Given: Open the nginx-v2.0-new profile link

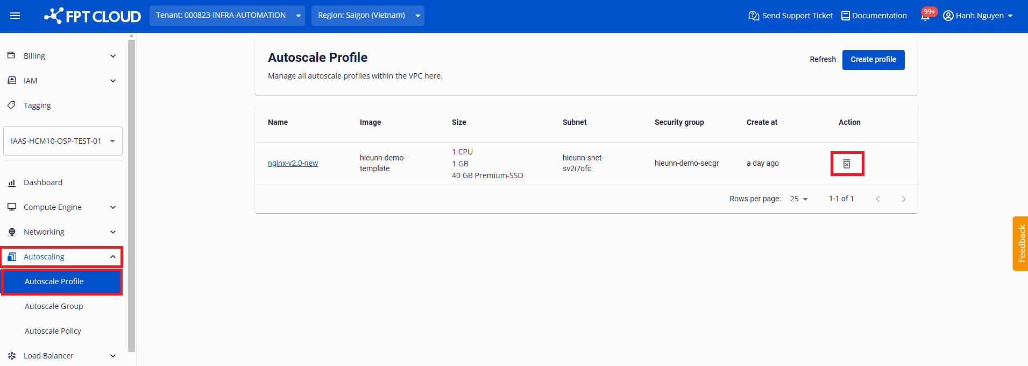Looking at the screenshot, I should pos(293,163).
